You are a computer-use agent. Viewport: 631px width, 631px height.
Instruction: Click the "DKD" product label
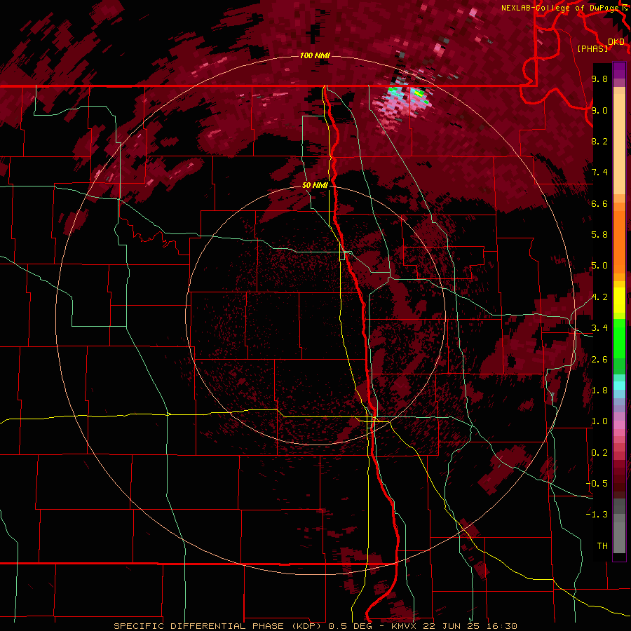616,42
